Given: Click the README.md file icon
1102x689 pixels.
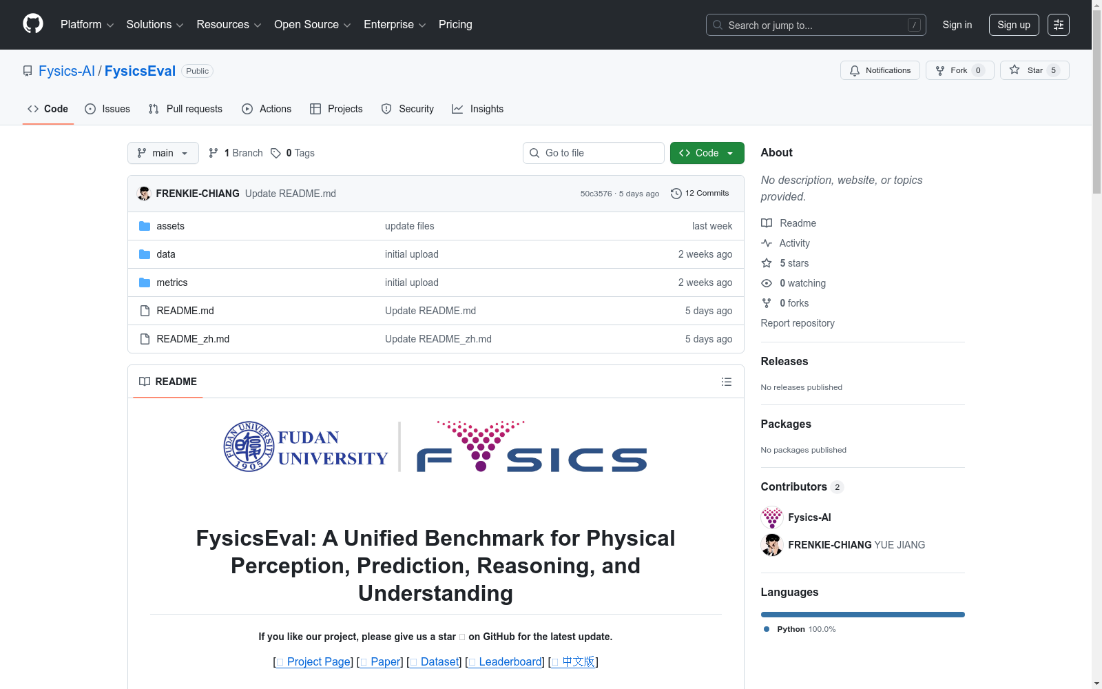Looking at the screenshot, I should (x=145, y=311).
